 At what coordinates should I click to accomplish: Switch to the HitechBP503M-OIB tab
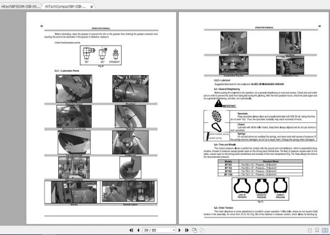[20, 7]
